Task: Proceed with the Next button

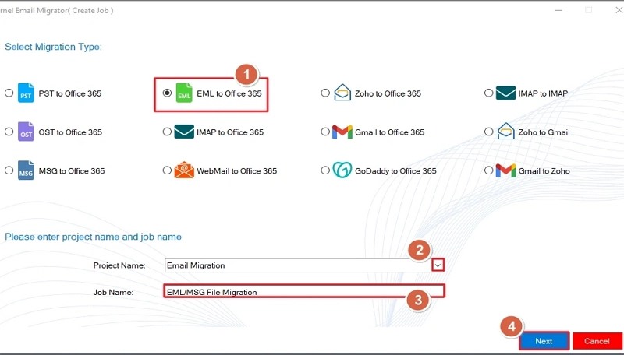Action: 544,341
